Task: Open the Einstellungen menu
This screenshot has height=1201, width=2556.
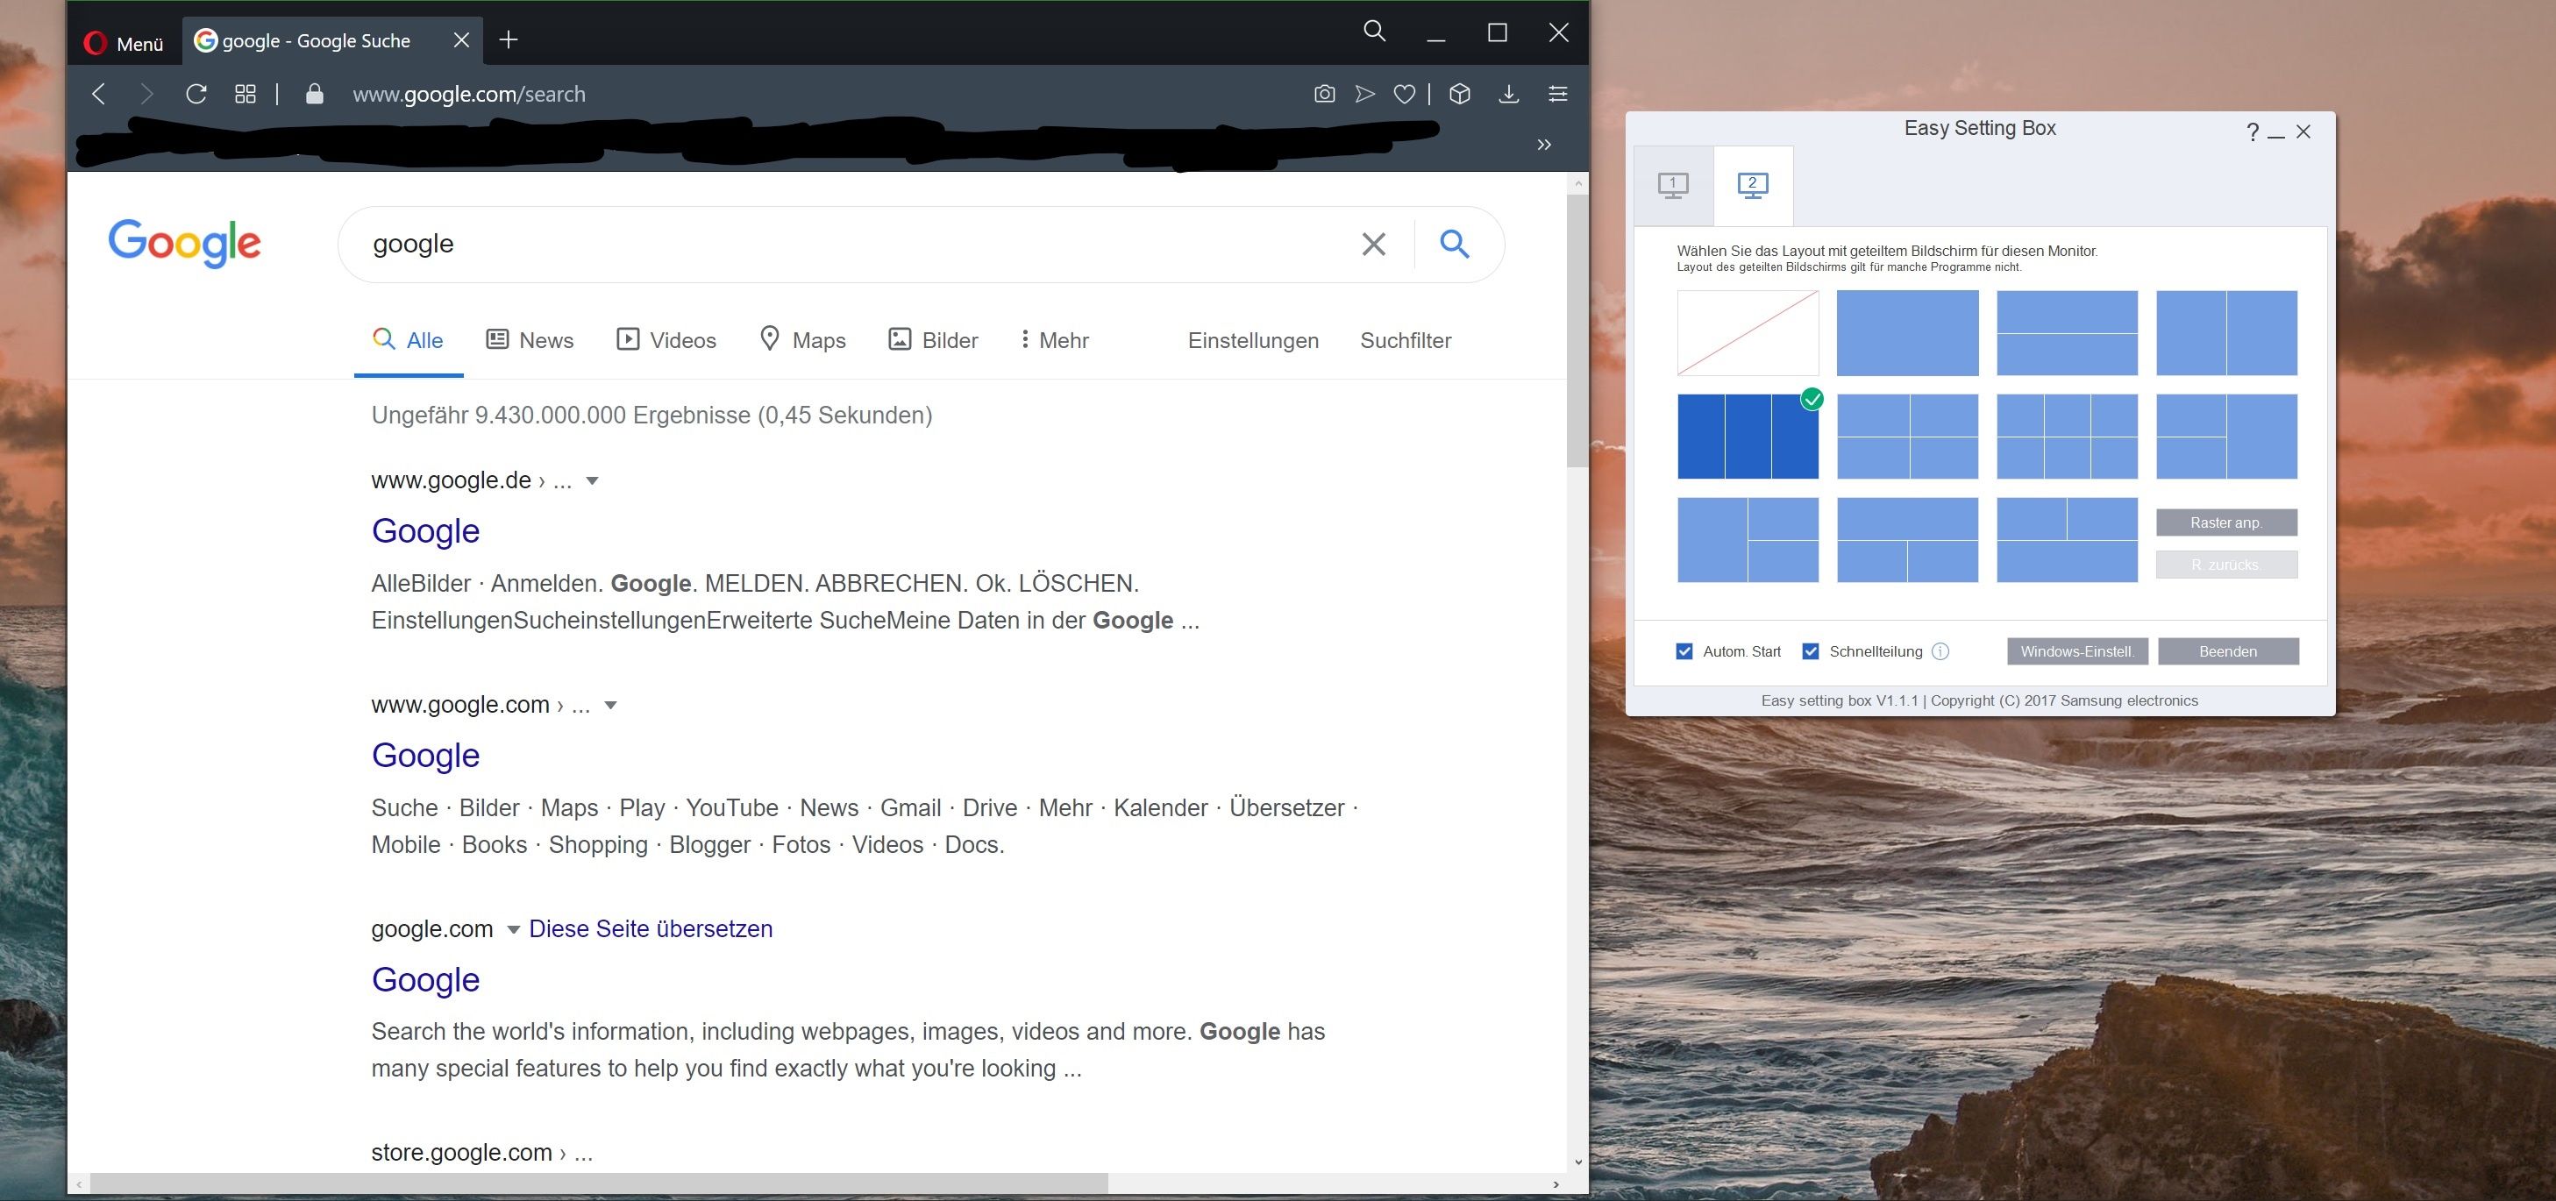Action: pos(1253,340)
